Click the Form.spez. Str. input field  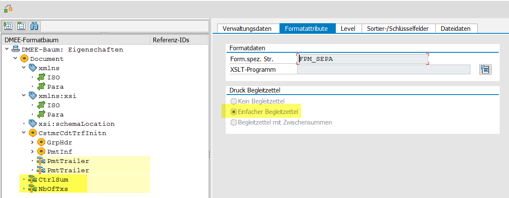pyautogui.click(x=362, y=59)
